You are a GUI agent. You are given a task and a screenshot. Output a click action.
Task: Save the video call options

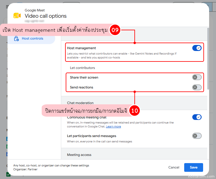[193, 167]
